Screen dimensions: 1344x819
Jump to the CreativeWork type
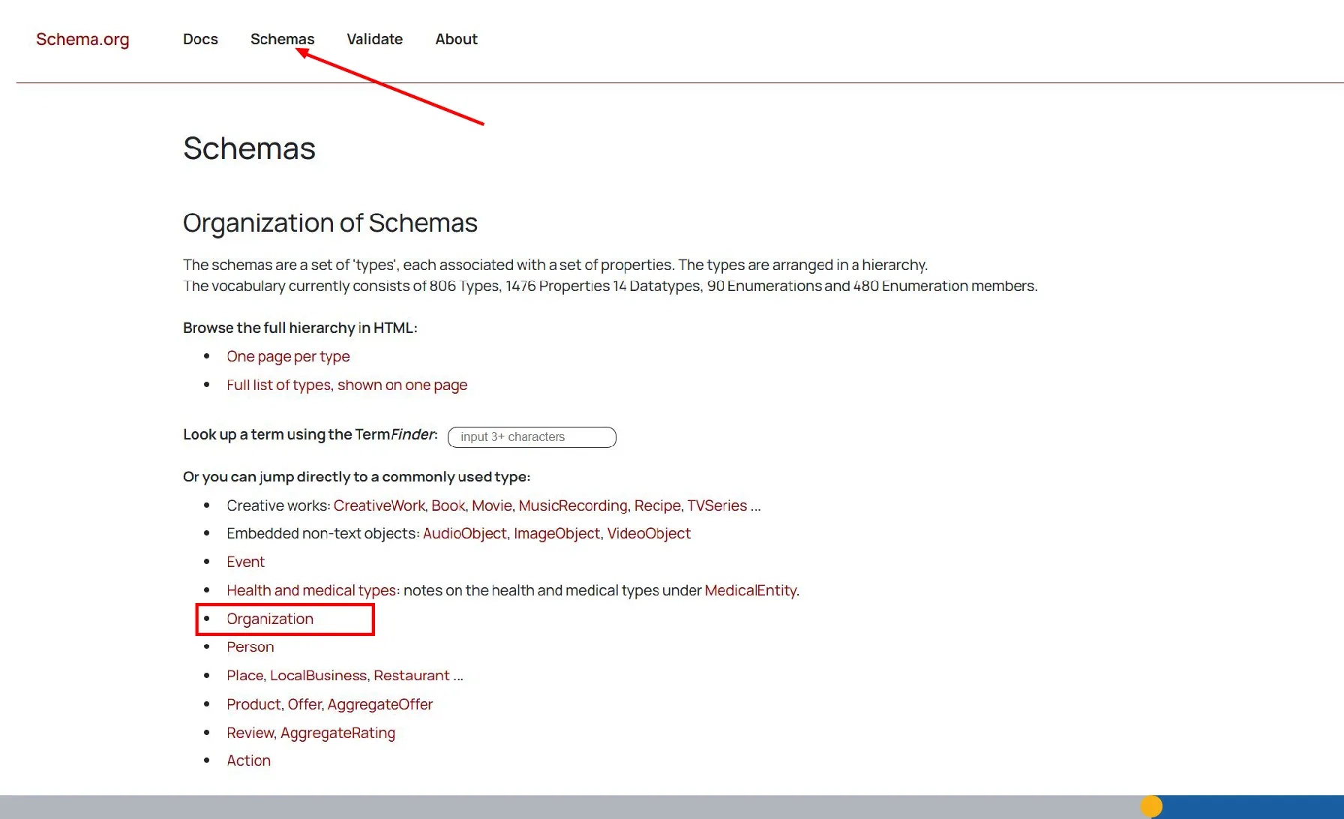[x=379, y=505]
